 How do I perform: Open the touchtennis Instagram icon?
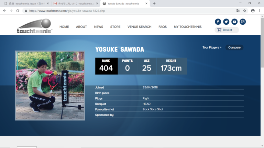[x=243, y=22]
